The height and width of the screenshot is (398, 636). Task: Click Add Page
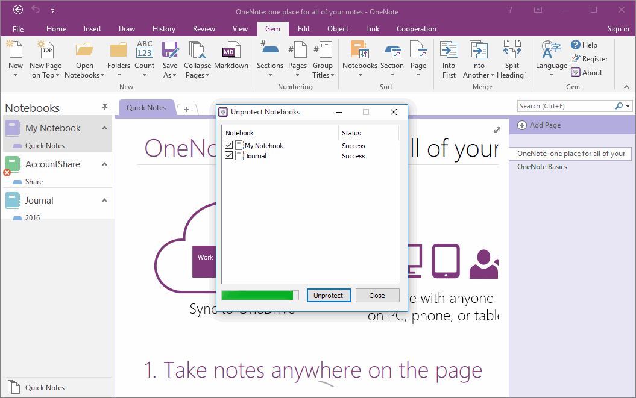coord(540,125)
